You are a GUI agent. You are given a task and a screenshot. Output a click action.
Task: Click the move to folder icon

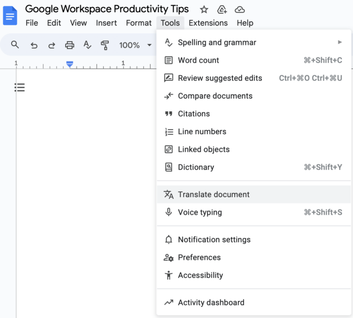tap(222, 10)
